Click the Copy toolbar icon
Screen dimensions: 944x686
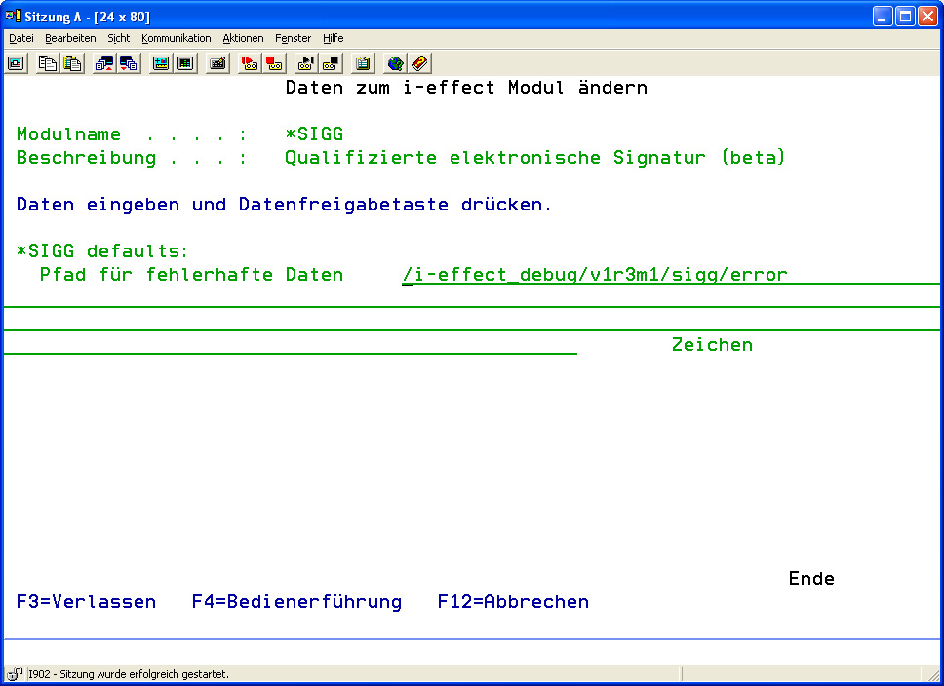tap(47, 63)
